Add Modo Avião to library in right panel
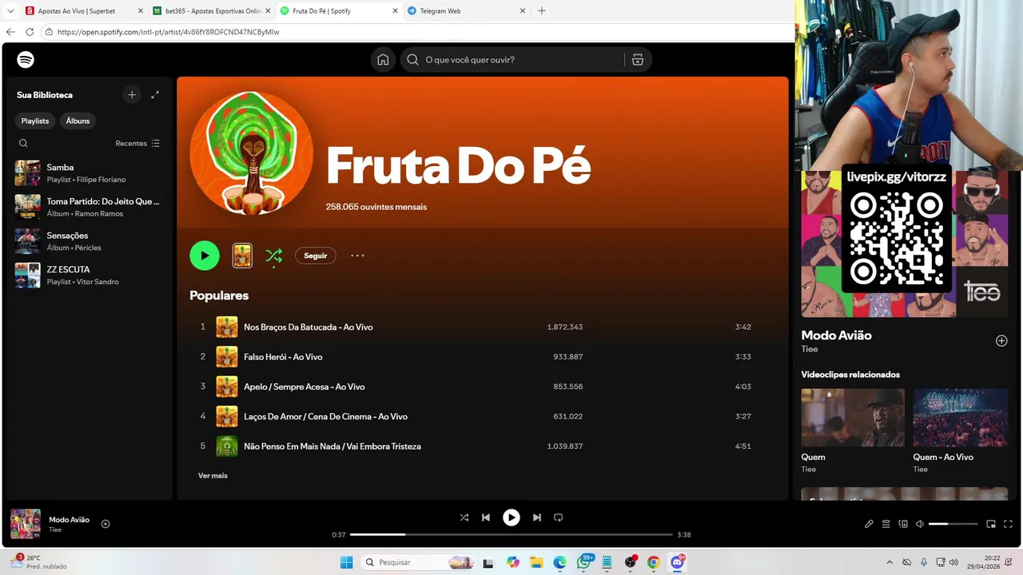The height and width of the screenshot is (575, 1023). point(1001,341)
